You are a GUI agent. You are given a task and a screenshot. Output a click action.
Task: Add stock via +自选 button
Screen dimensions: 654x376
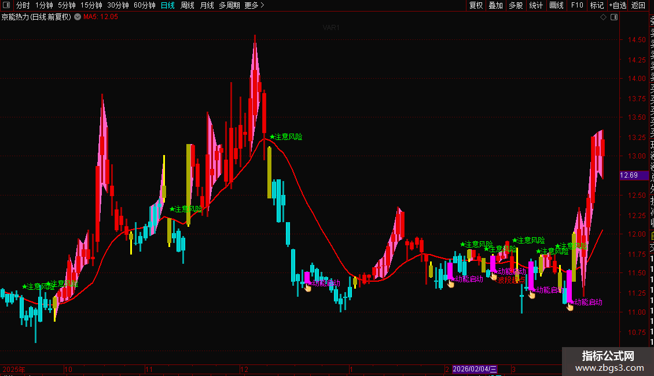pos(618,5)
